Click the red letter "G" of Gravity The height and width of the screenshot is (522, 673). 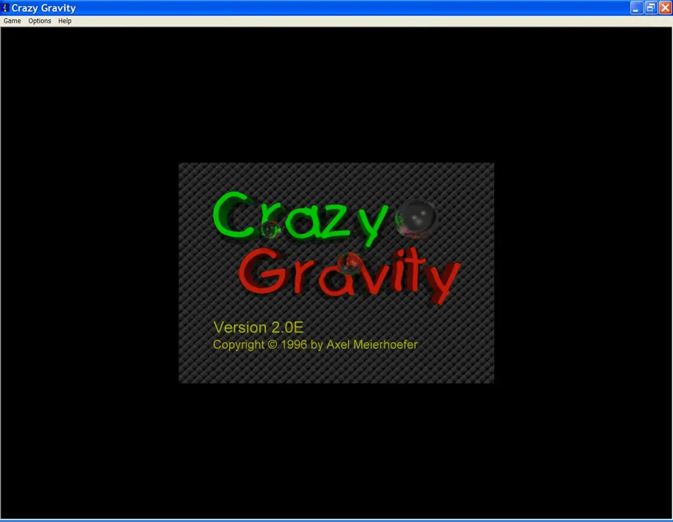263,271
